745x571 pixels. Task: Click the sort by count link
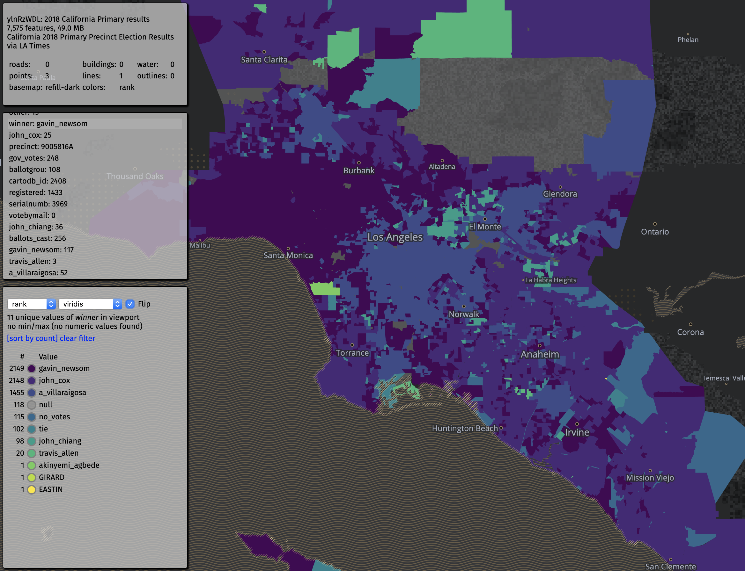[32, 338]
